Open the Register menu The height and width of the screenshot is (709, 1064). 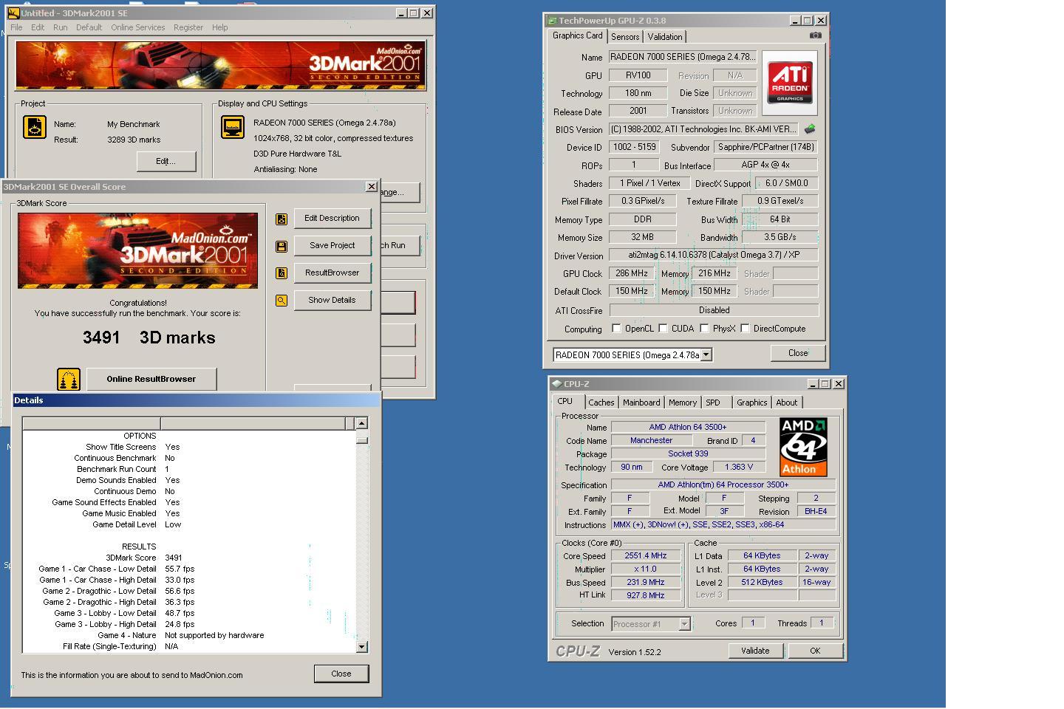[188, 27]
